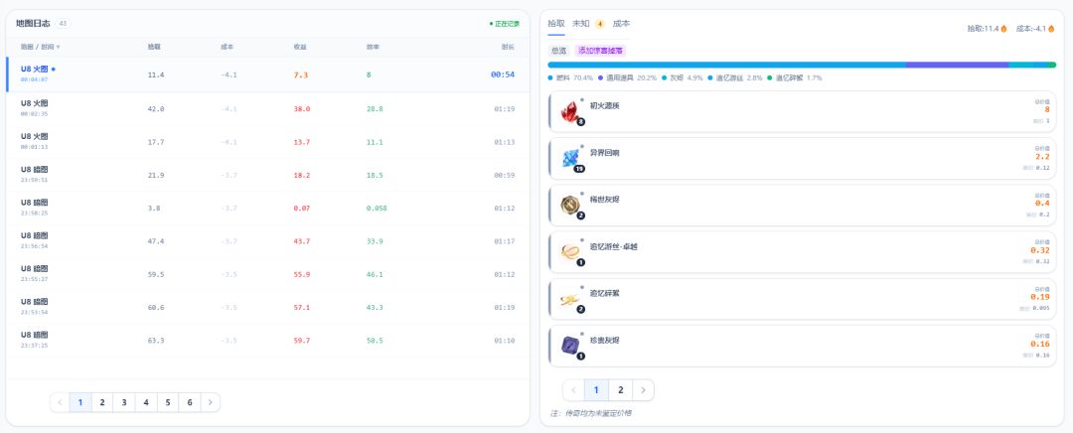Switch to the 成本 tab
Screen dimensions: 1073x433
[621, 23]
